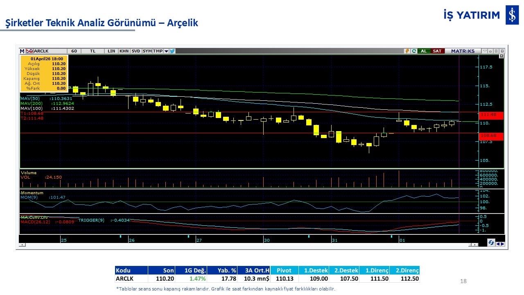
Task: Click the horizontal scrollbar under the chart
Action: tap(246, 245)
